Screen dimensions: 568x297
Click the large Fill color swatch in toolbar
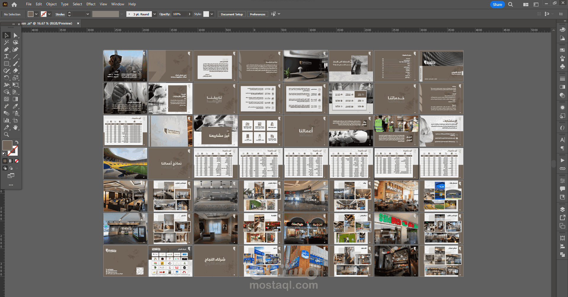tap(7, 145)
